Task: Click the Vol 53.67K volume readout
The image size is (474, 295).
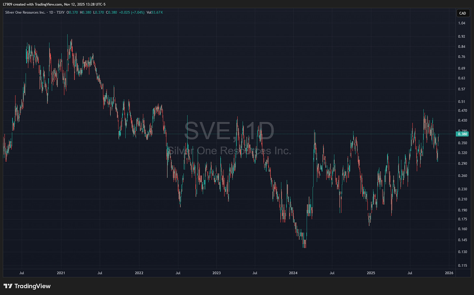Action: point(155,12)
